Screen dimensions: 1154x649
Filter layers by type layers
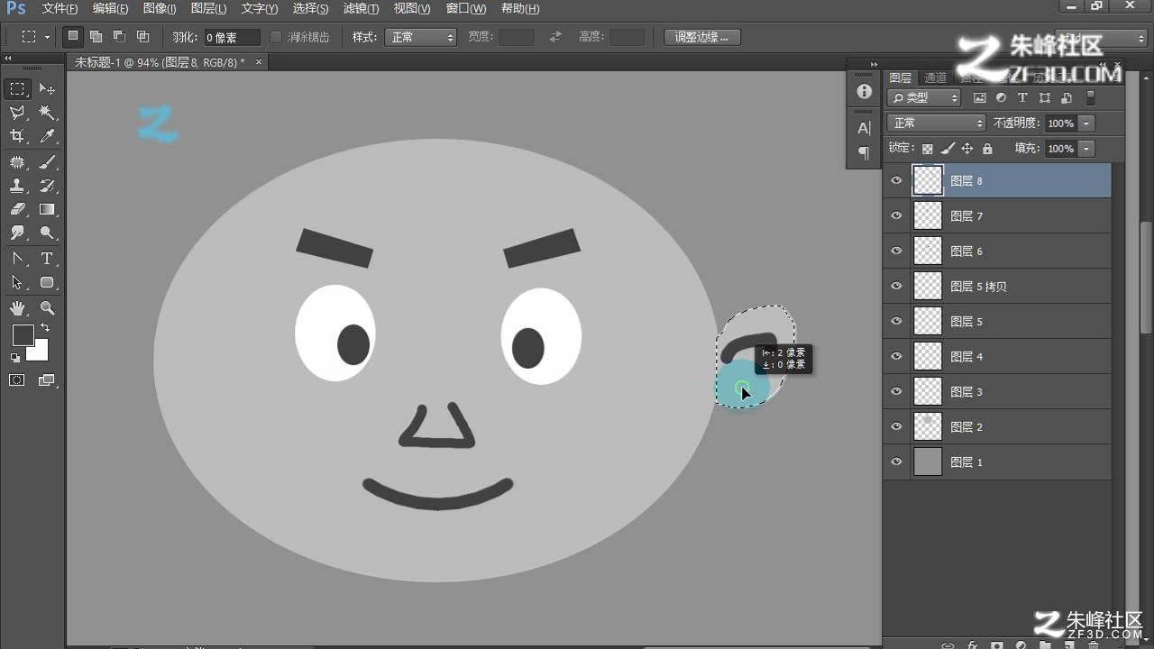tap(1022, 97)
